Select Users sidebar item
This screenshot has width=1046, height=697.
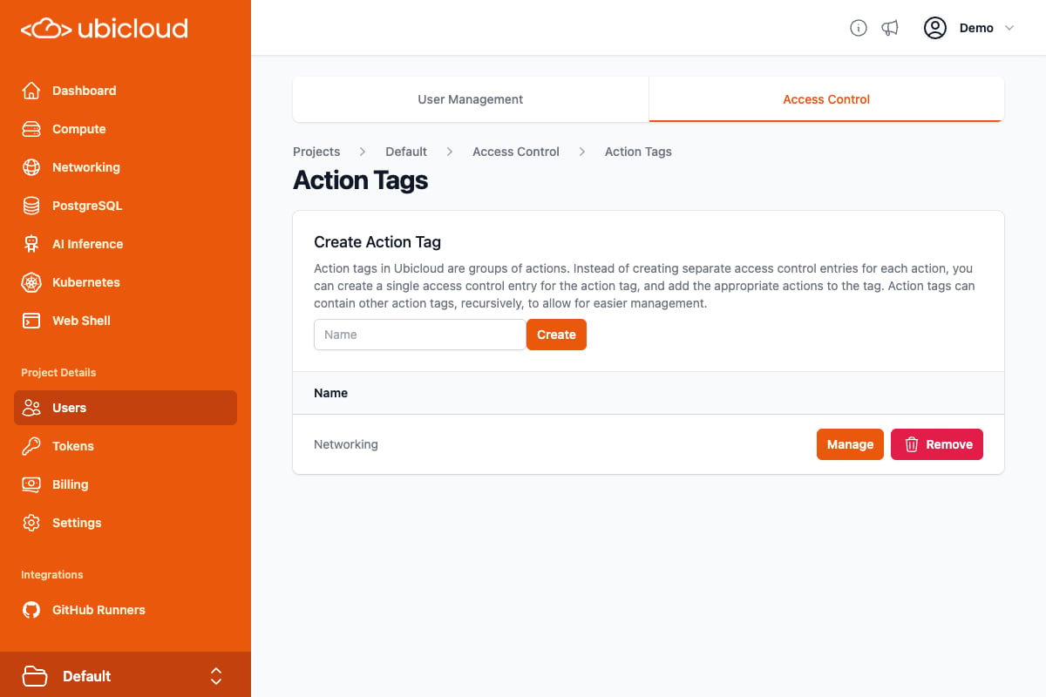coord(126,408)
